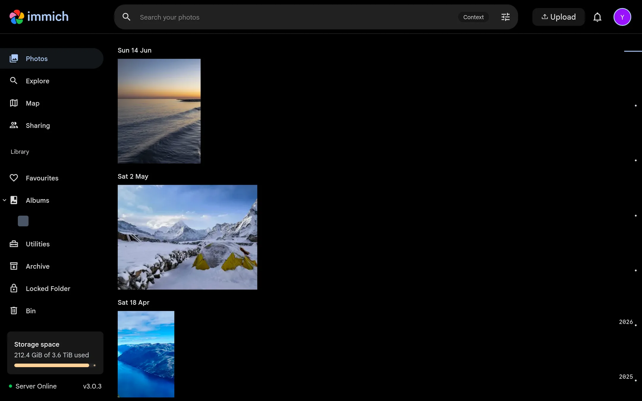The height and width of the screenshot is (401, 642).
Task: Click the Sat 2 May date header
Action: pyautogui.click(x=133, y=176)
